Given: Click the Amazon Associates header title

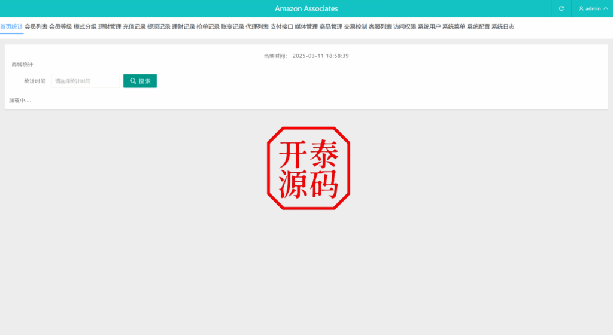Looking at the screenshot, I should pyautogui.click(x=306, y=8).
